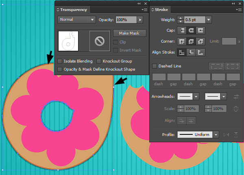Click the Opacity 100% input field
Image resolution: width=244 pixels, height=175 pixels.
(126, 20)
